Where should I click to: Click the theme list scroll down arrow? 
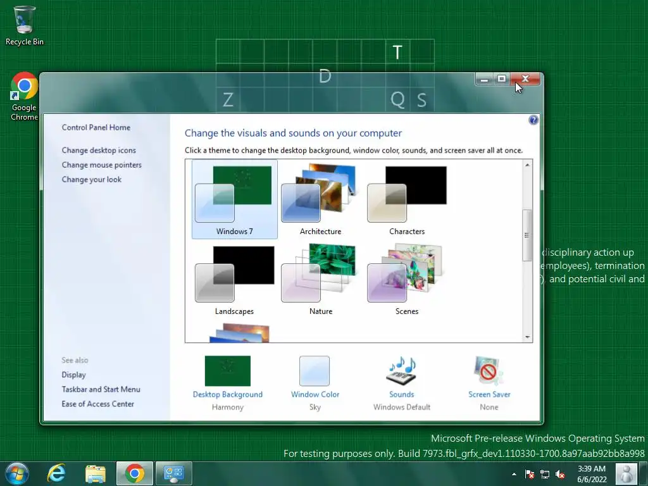(x=527, y=337)
